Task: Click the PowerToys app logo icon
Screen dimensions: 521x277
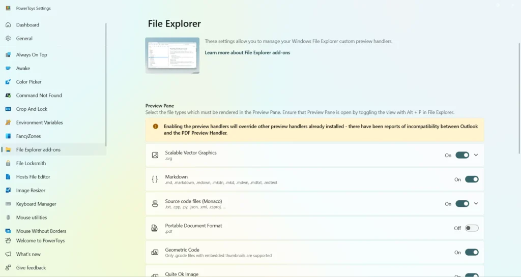Action: click(x=8, y=8)
